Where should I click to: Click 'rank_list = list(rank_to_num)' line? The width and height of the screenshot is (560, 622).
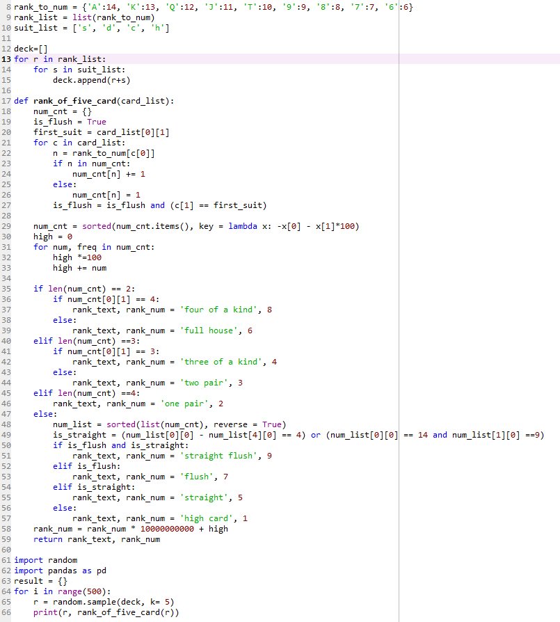pyautogui.click(x=84, y=17)
